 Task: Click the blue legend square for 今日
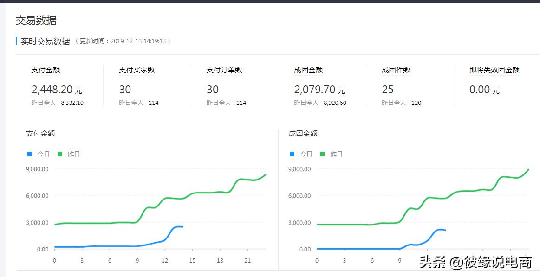(29, 154)
